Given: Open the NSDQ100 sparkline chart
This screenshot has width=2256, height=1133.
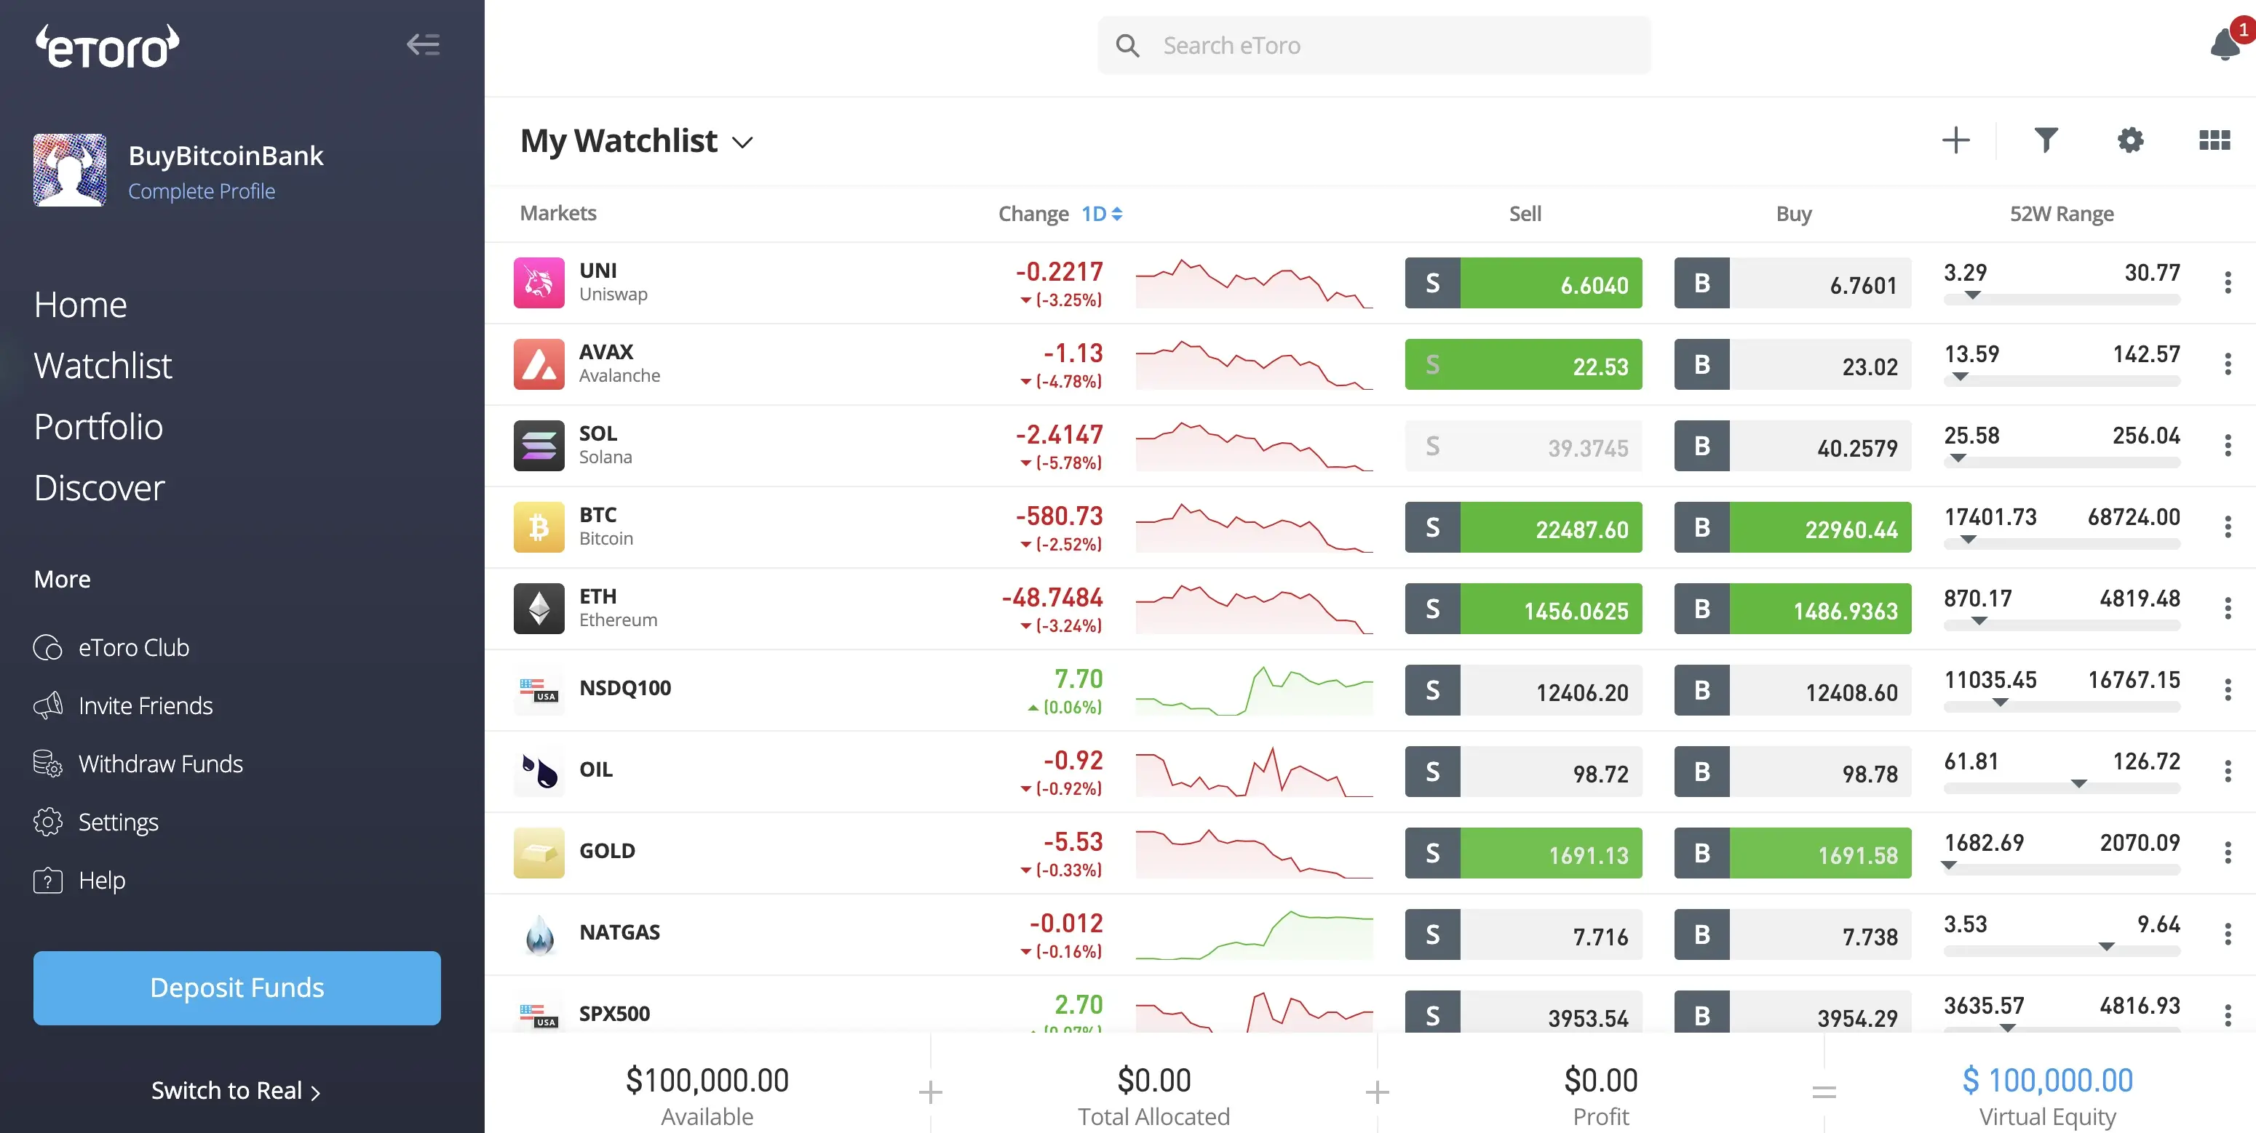Looking at the screenshot, I should click(1254, 689).
